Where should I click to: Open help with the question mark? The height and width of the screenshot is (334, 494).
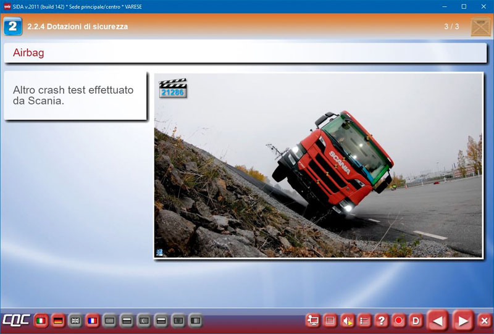[x=382, y=320]
